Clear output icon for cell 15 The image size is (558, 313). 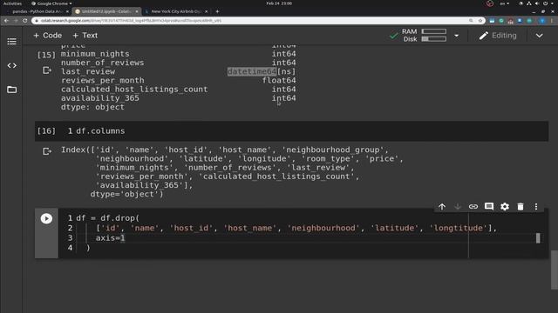(x=47, y=70)
